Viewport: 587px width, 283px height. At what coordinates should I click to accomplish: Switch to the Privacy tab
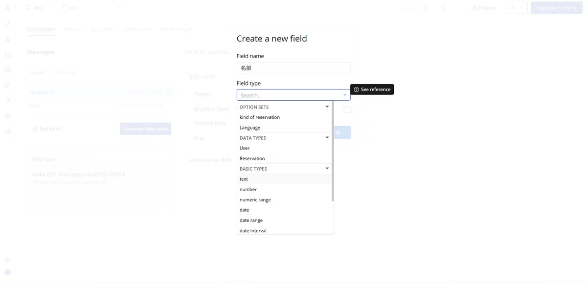[73, 29]
